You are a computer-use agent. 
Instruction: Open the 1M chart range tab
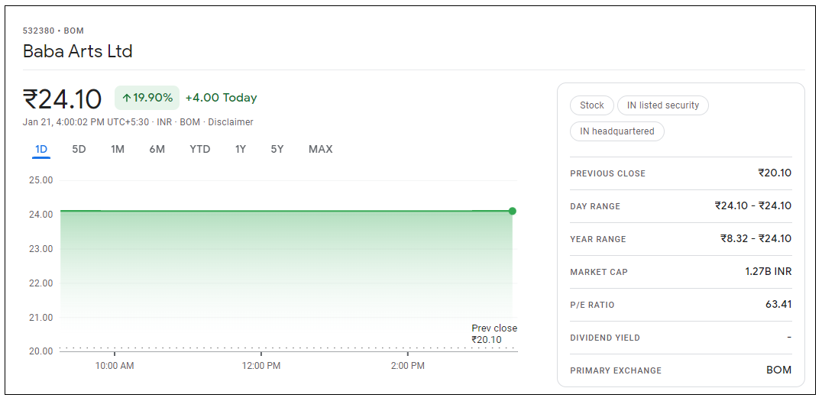pyautogui.click(x=118, y=150)
